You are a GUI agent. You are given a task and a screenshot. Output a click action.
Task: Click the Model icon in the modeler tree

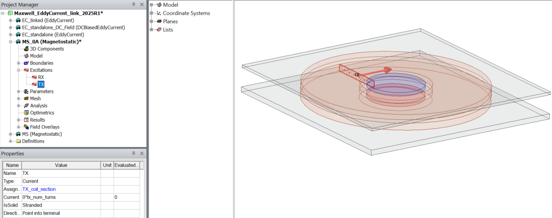[x=159, y=5]
